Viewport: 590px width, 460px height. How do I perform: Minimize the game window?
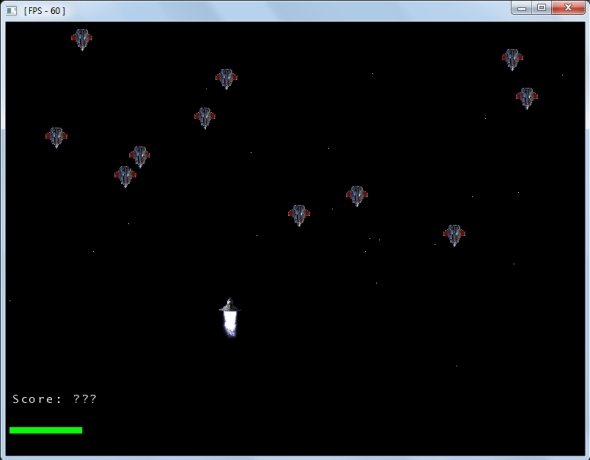(521, 8)
